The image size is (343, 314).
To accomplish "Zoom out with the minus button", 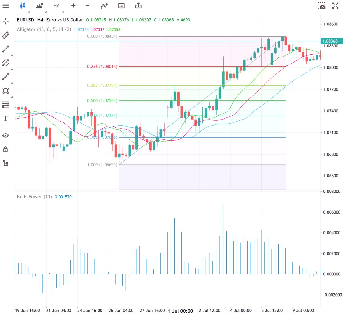I will tap(87, 6).
